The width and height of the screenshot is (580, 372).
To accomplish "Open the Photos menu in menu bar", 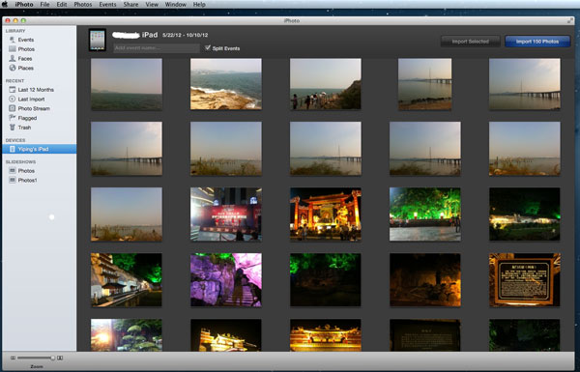I will [x=83, y=5].
